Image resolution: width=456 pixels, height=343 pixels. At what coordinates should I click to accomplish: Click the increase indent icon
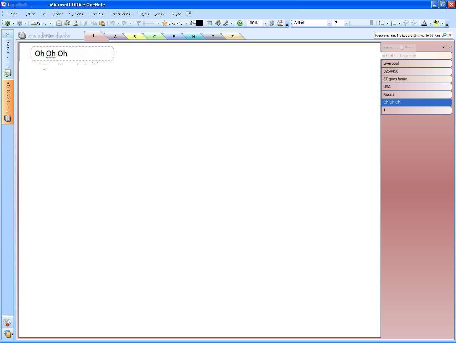click(414, 23)
